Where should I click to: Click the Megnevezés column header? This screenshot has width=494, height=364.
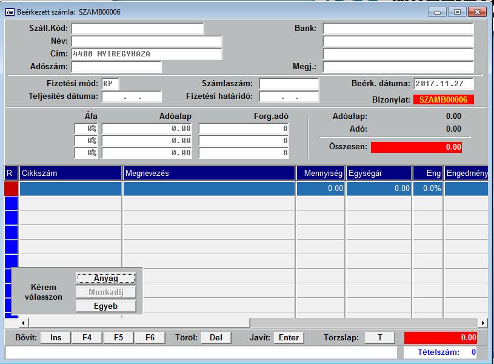209,173
